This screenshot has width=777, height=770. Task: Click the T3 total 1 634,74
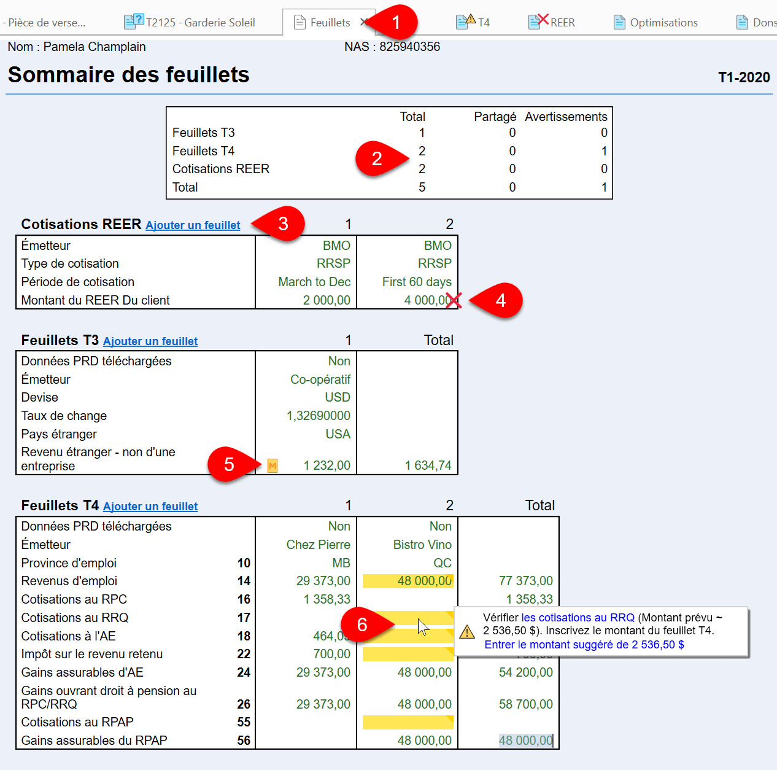(x=428, y=465)
